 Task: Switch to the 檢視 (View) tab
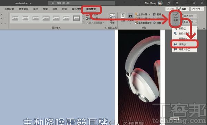(x=55, y=9)
